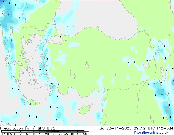Click the '15' legend scale label
Viewport: 174px width, 135px height.
[x=41, y=134]
